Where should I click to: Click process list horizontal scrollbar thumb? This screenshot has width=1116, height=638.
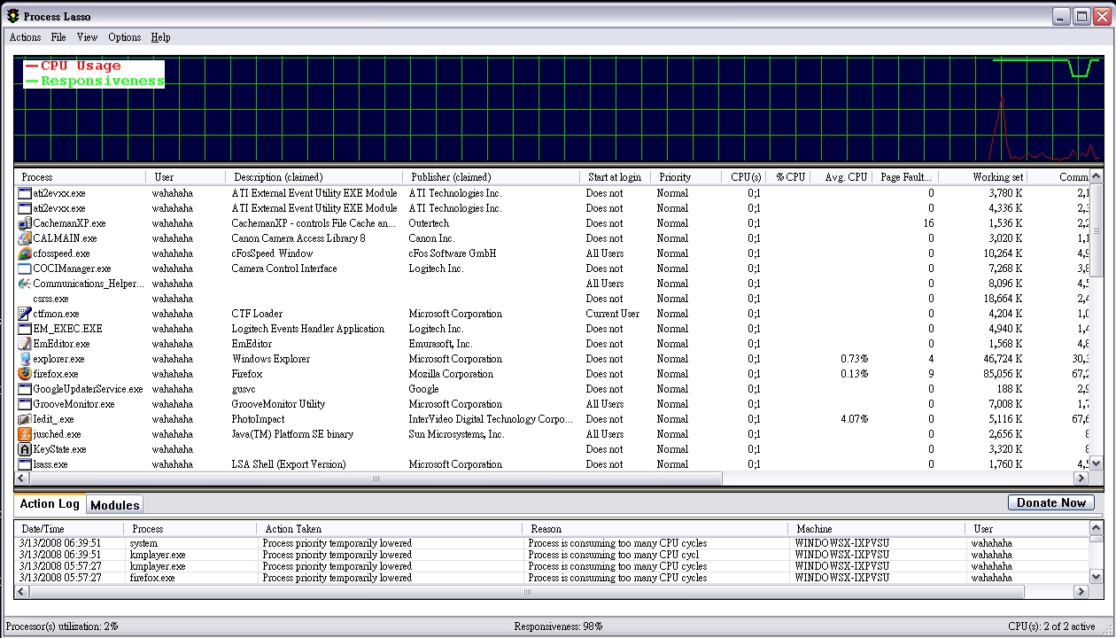click(376, 478)
